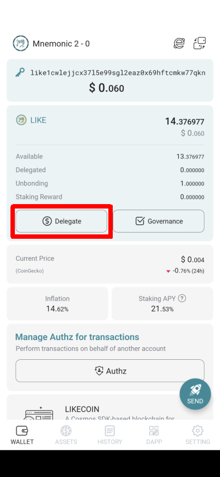Tap the Staking APY help icon
This screenshot has width=220, height=477.
(182, 298)
